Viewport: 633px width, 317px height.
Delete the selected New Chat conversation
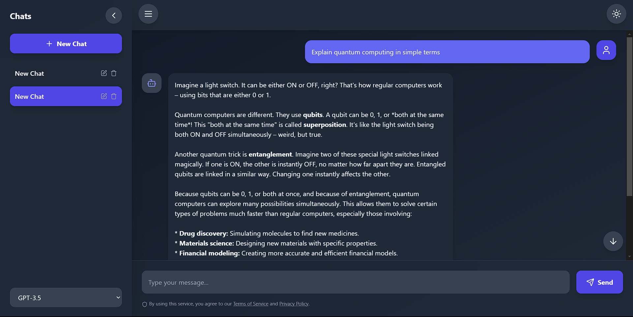point(114,96)
